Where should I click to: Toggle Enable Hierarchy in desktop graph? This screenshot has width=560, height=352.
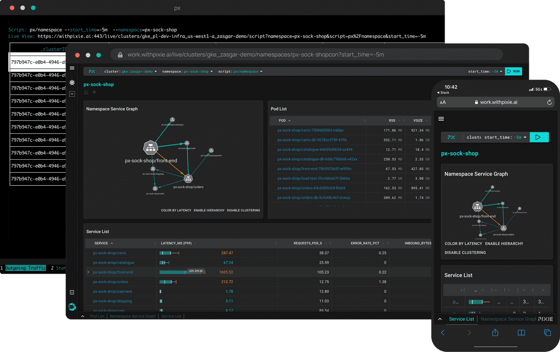pos(209,210)
